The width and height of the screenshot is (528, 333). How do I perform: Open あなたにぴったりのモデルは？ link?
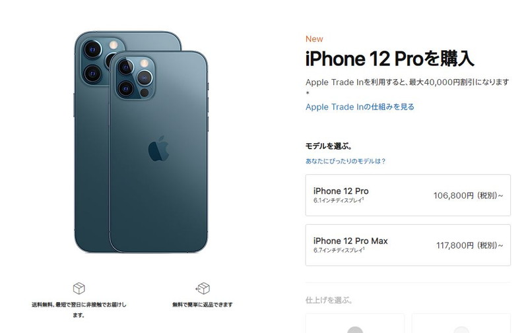[345, 161]
